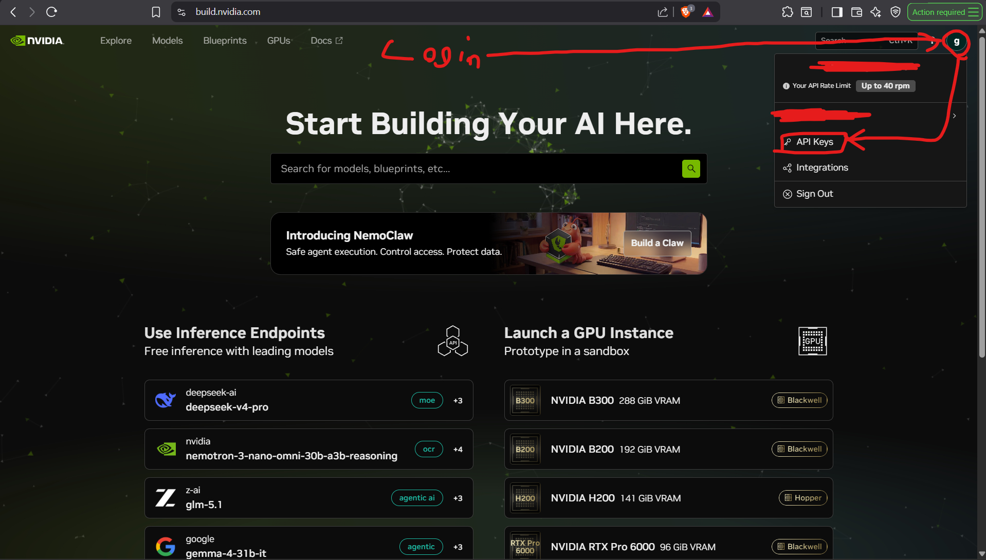Click the Blackwell badge on NVIDIA B300
Viewport: 986px width, 560px height.
pyautogui.click(x=799, y=400)
